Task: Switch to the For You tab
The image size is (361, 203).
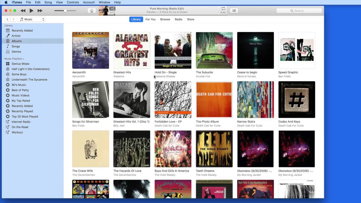Action: 151,19
